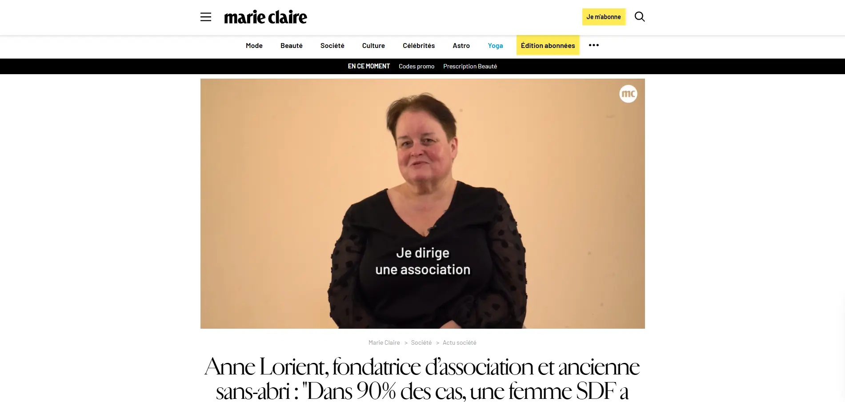Click the mc badge on video
Screen dimensions: 845x402
pos(628,94)
